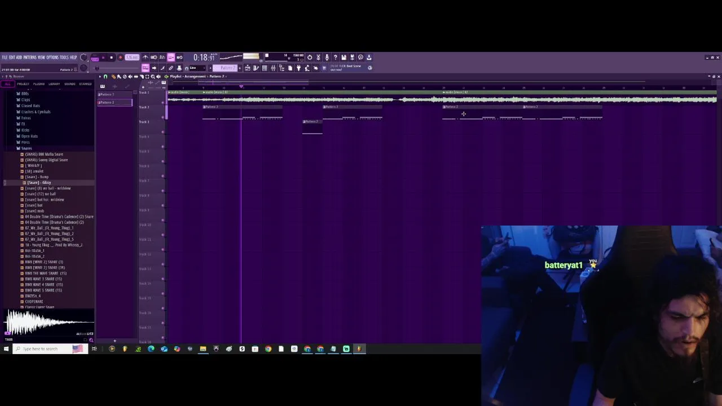Image resolution: width=722 pixels, height=406 pixels.
Task: Toggle loop recording icon
Action: click(179, 57)
